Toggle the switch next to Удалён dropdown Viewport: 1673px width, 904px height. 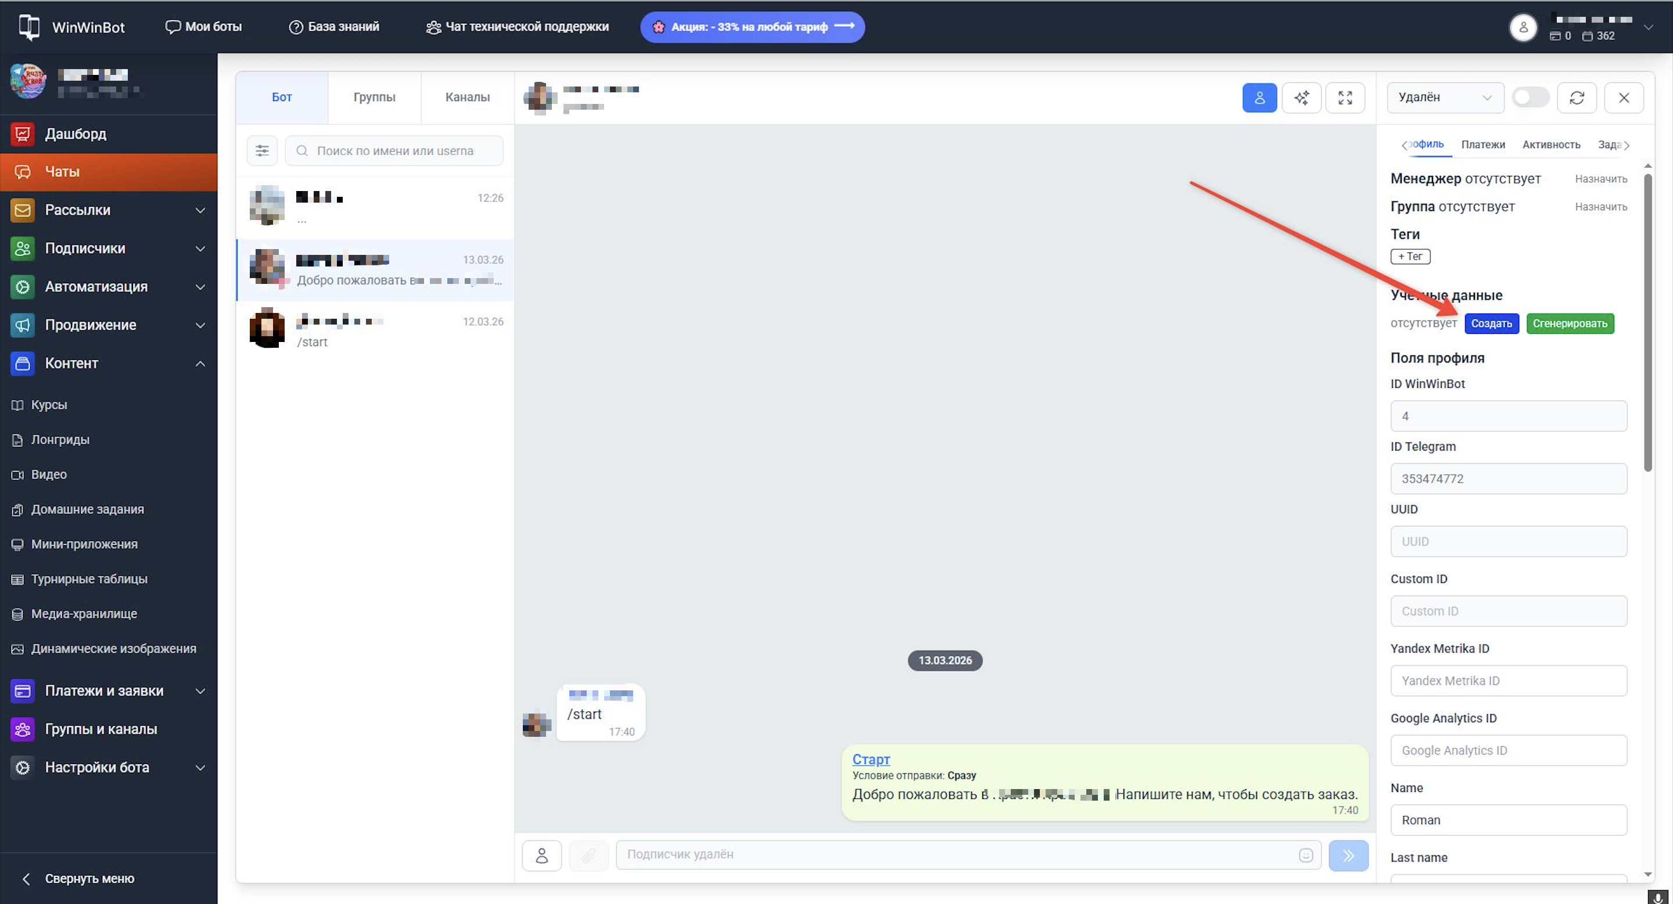point(1530,98)
